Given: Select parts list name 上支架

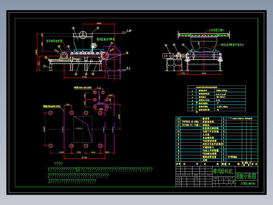Looking at the screenshot, I should pyautogui.click(x=206, y=134).
